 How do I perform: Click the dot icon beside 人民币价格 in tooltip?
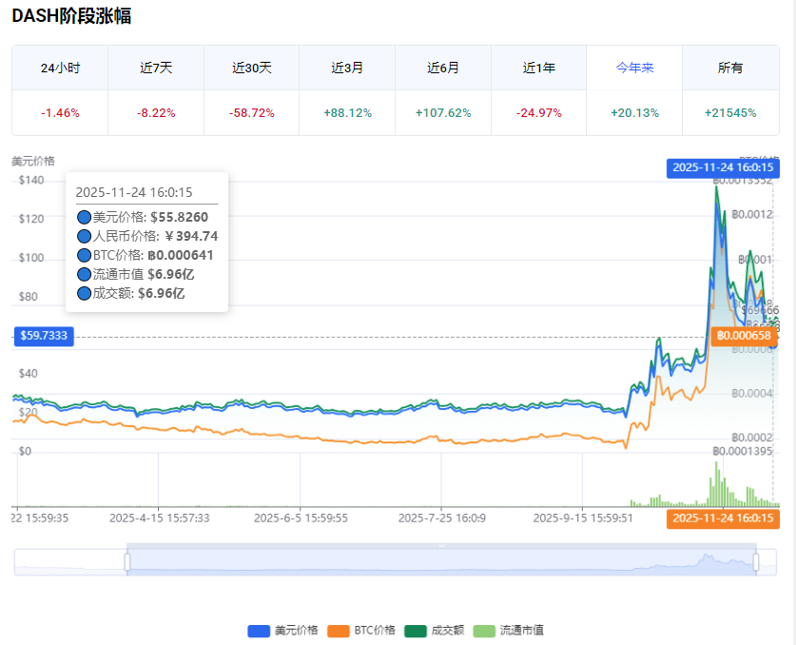click(x=85, y=237)
